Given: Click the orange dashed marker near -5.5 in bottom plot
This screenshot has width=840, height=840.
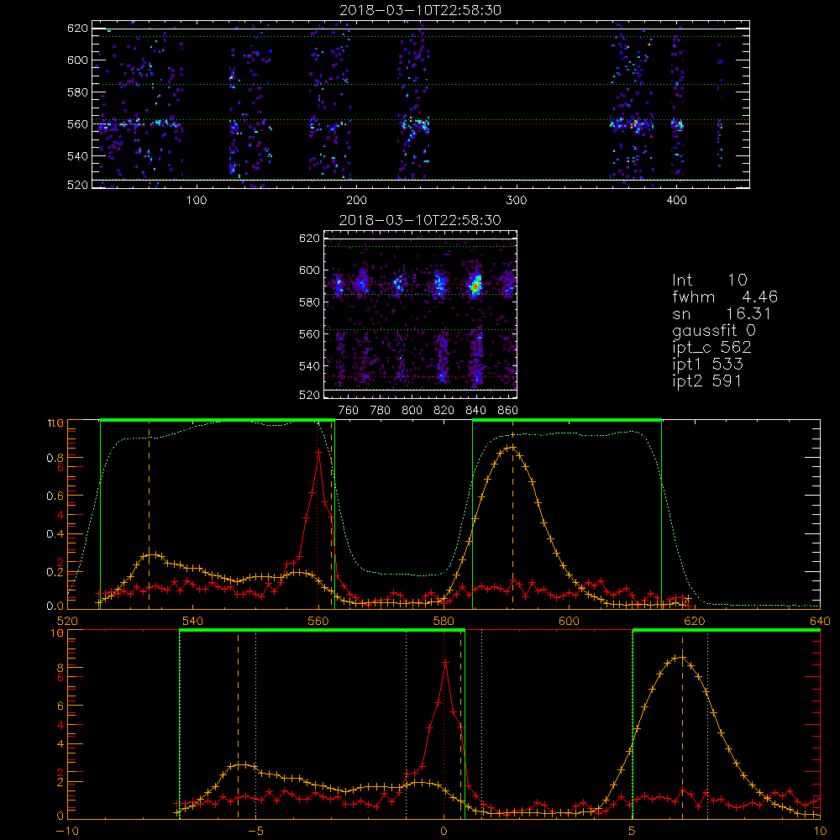Looking at the screenshot, I should point(239,724).
